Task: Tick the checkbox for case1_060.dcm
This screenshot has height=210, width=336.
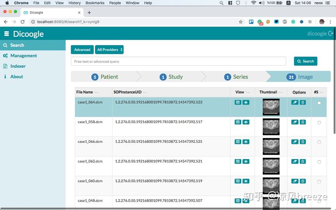Action: point(319,182)
